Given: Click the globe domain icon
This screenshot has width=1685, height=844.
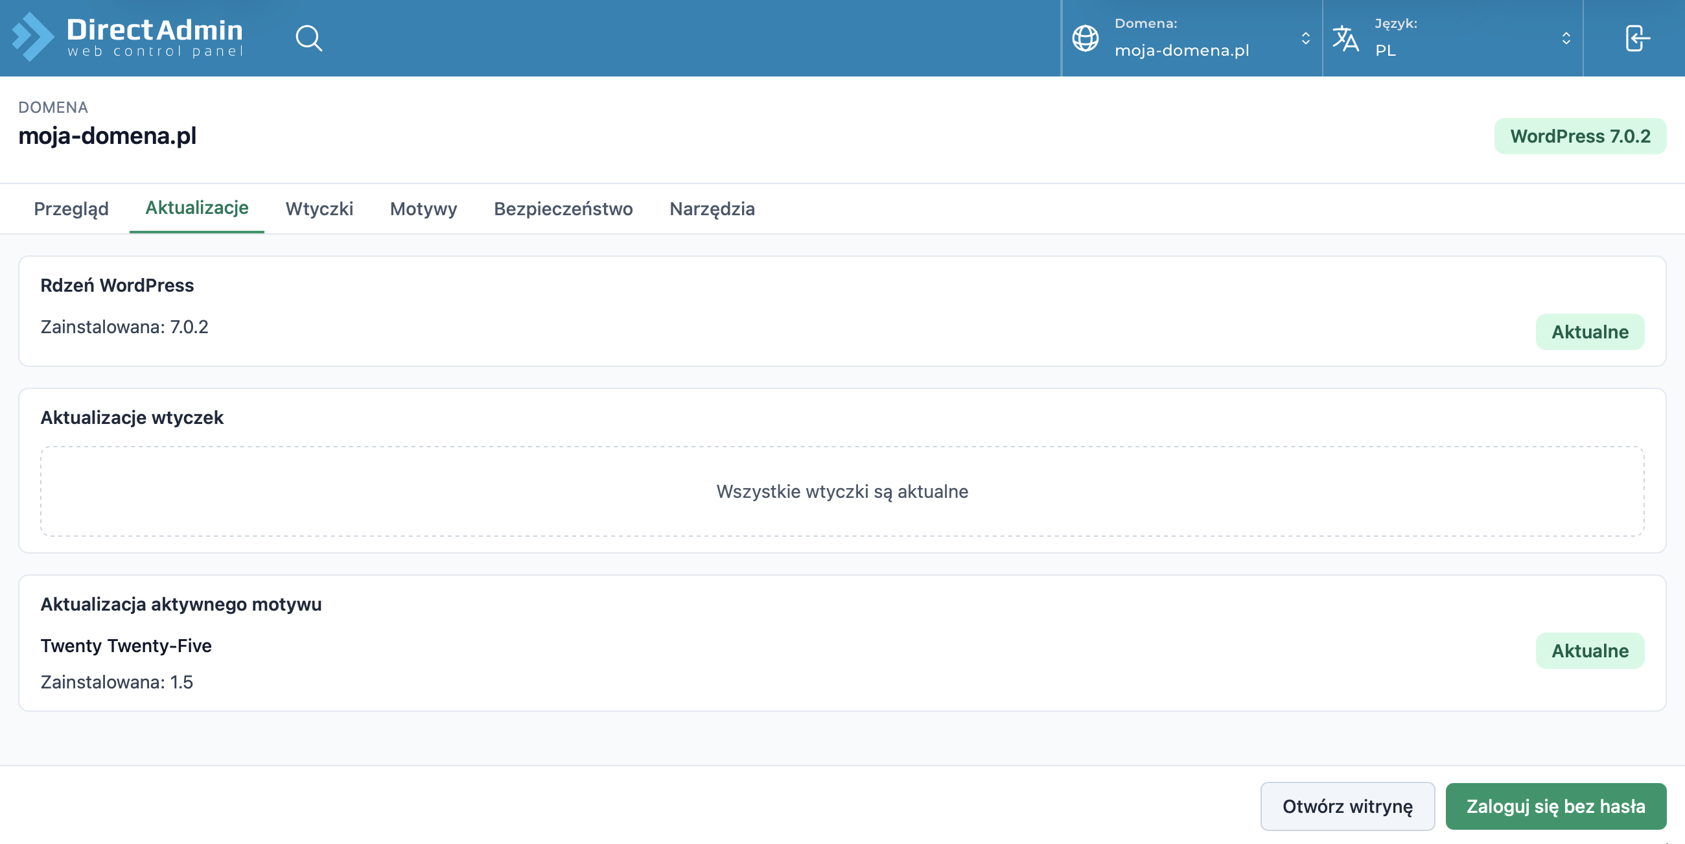Looking at the screenshot, I should coord(1085,38).
